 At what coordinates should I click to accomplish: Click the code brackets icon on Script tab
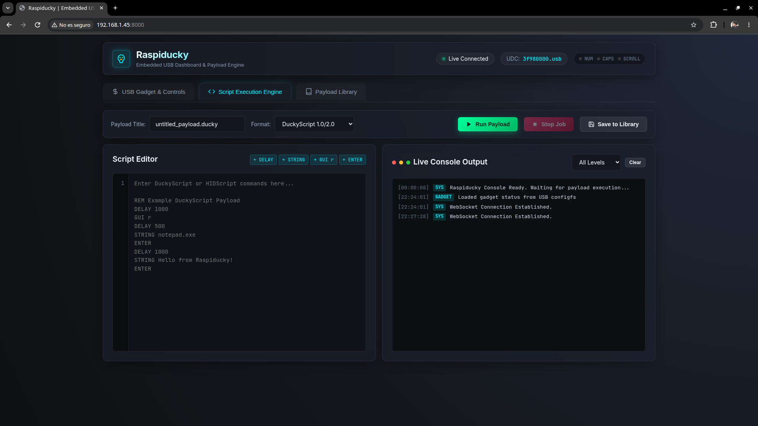click(212, 92)
